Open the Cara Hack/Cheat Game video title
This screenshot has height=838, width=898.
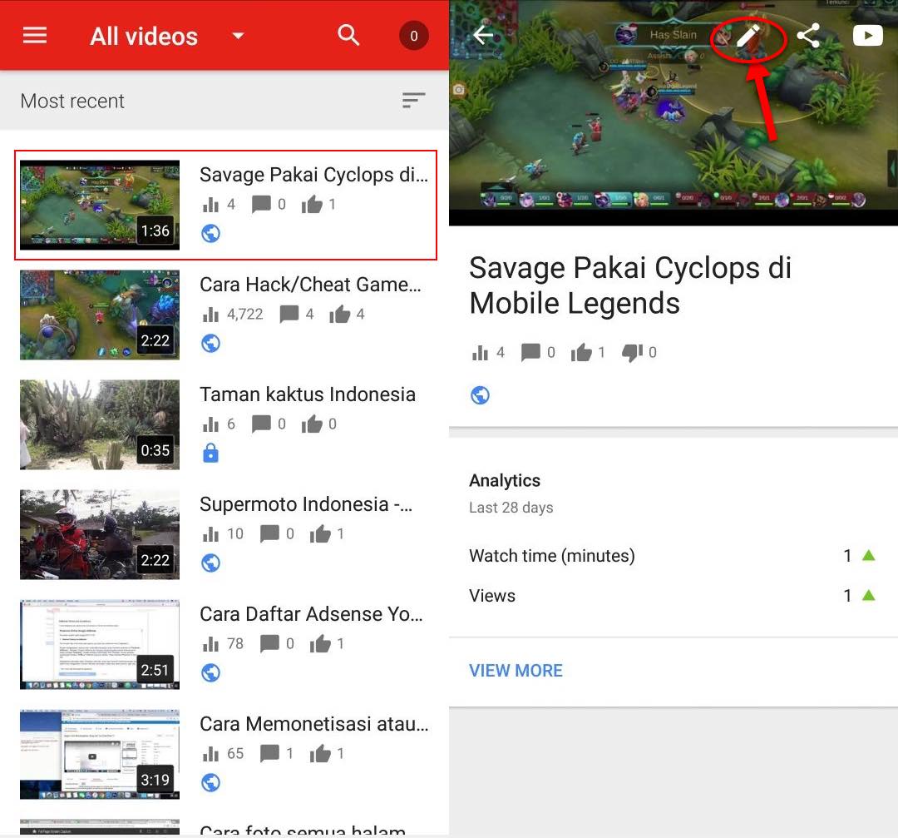point(310,285)
